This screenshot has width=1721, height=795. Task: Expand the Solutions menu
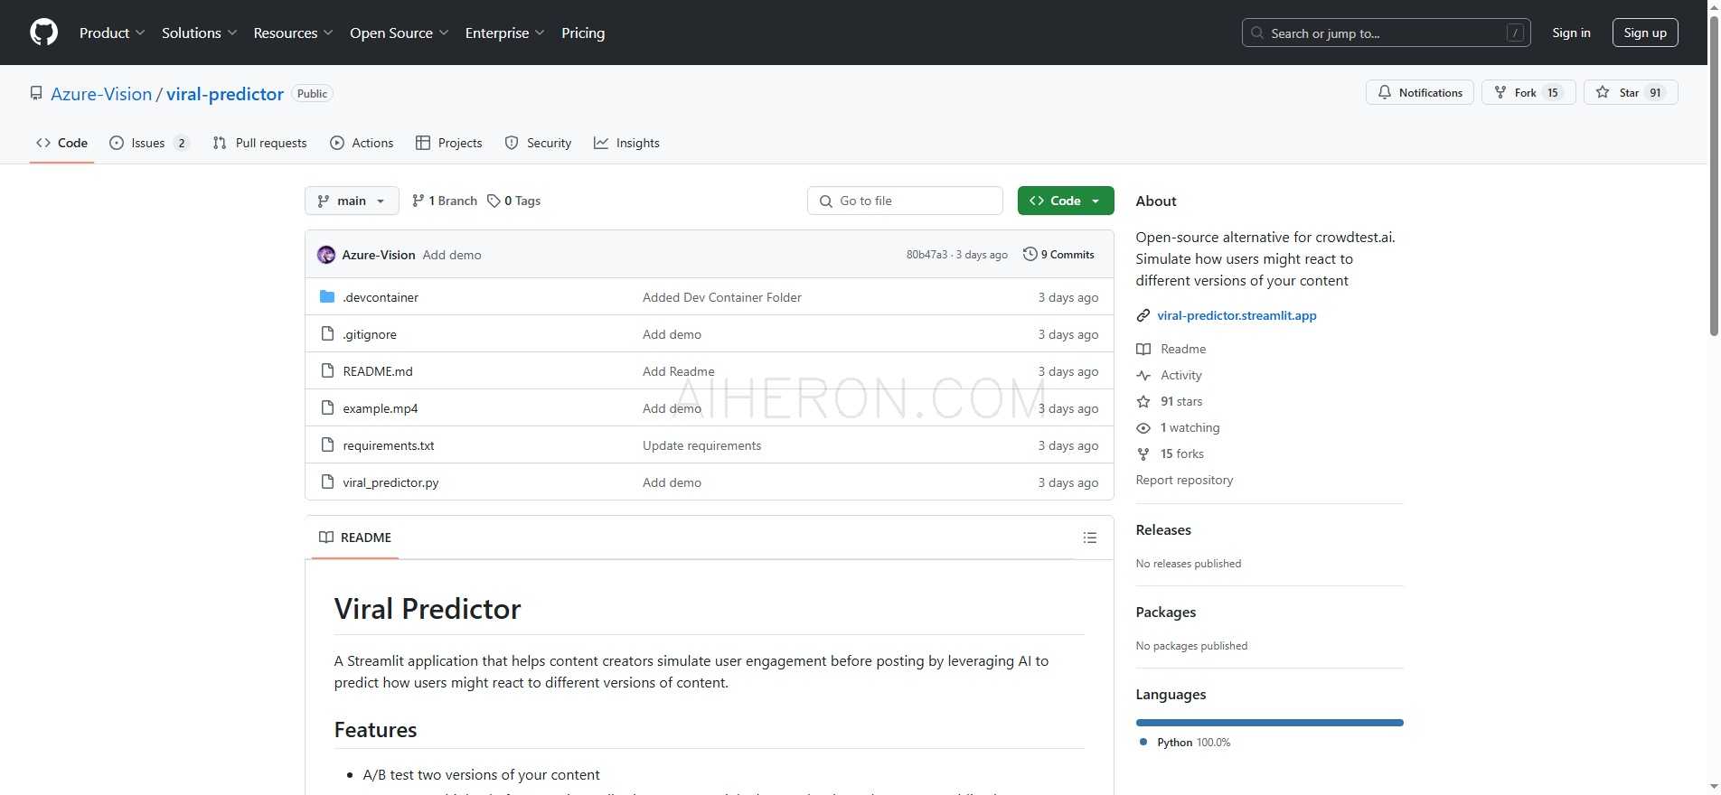click(199, 33)
